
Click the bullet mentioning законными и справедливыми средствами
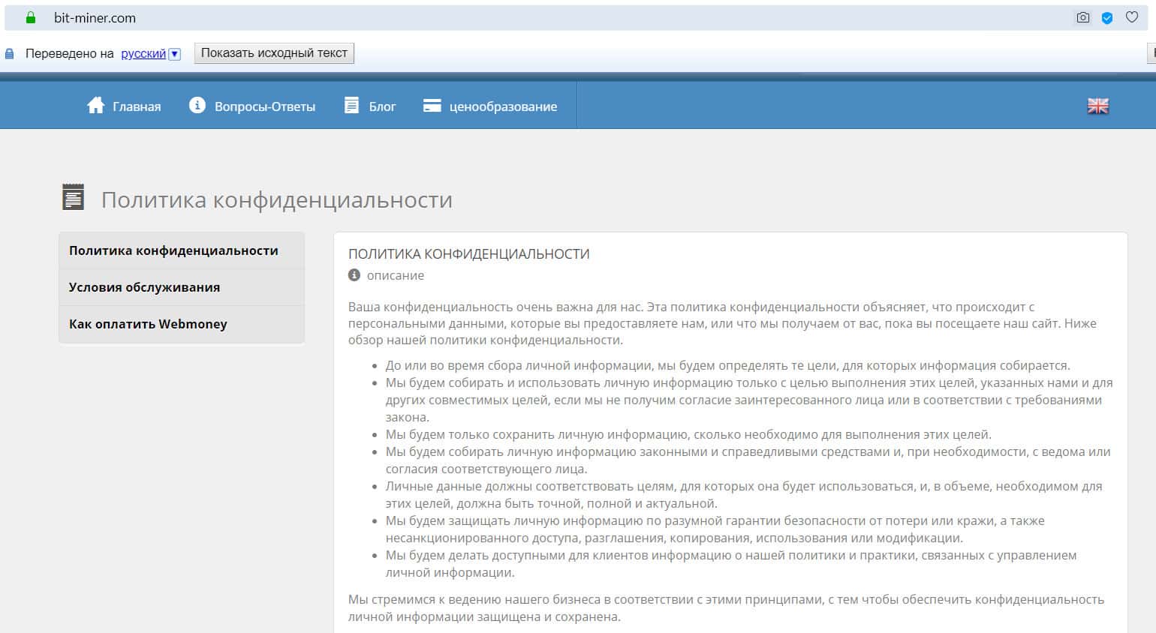[748, 460]
